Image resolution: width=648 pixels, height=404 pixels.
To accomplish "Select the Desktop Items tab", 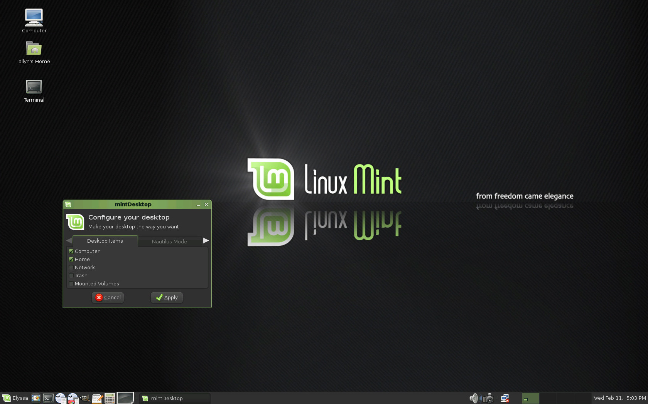I will coord(105,241).
